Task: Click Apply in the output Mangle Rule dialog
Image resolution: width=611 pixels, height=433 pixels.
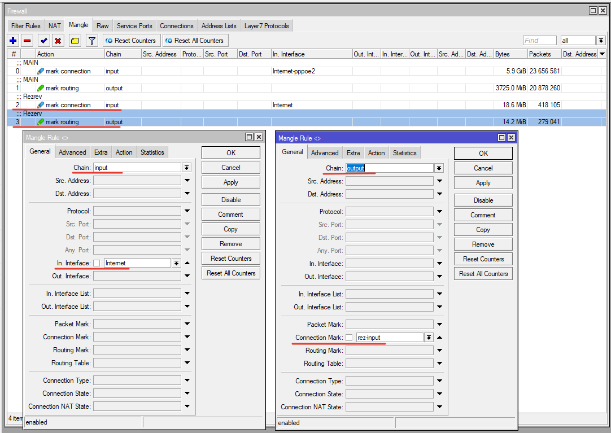Action: [x=483, y=183]
